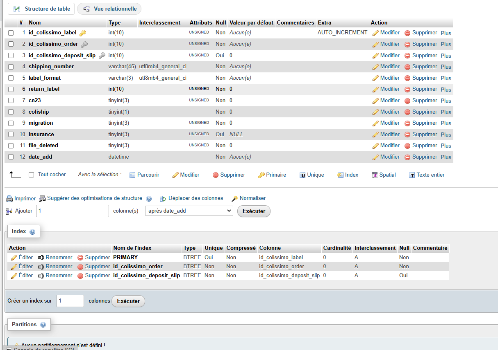Switch to Vue relationnelle tab
This screenshot has width=498, height=350.
(109, 9)
